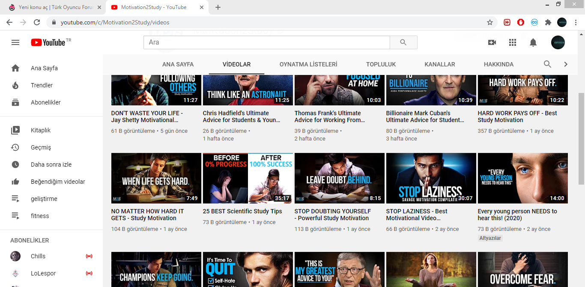
Task: Open Billionaire Mark Cuban's video title
Action: pyautogui.click(x=425, y=117)
